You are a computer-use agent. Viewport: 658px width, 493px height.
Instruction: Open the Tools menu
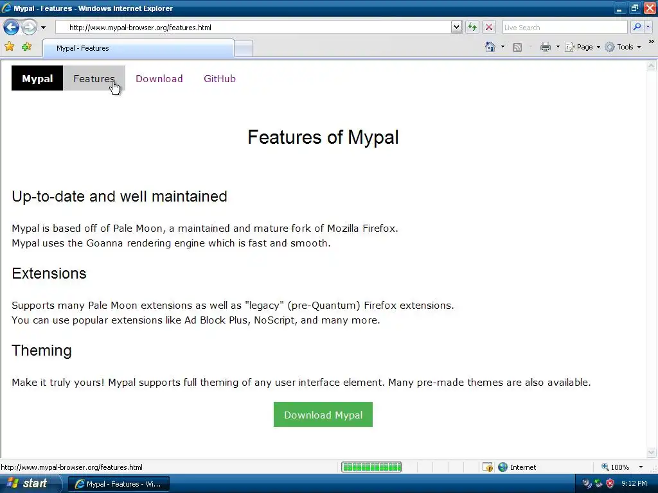tap(623, 47)
